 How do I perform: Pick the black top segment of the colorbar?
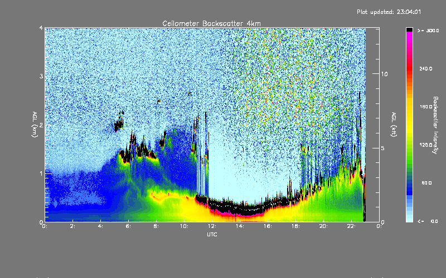(409, 29)
